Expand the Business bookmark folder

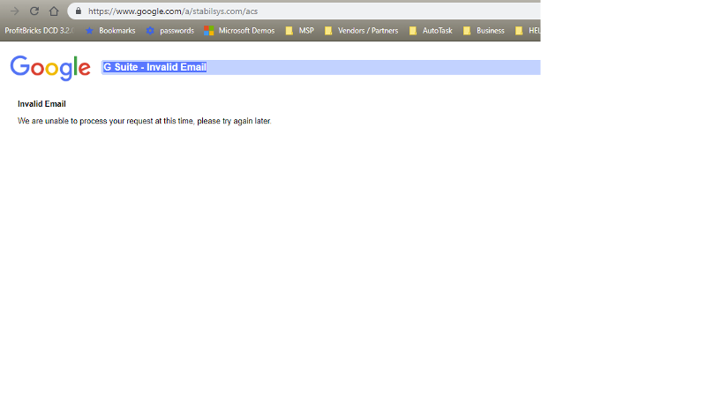tap(484, 31)
